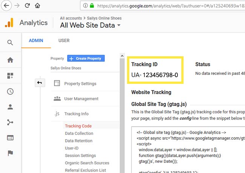Open User Management
245x173 pixels.
click(81, 99)
